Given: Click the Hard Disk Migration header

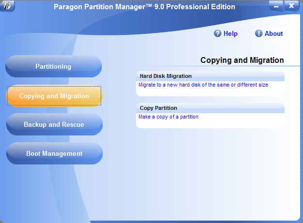Looking at the screenshot, I should [166, 76].
